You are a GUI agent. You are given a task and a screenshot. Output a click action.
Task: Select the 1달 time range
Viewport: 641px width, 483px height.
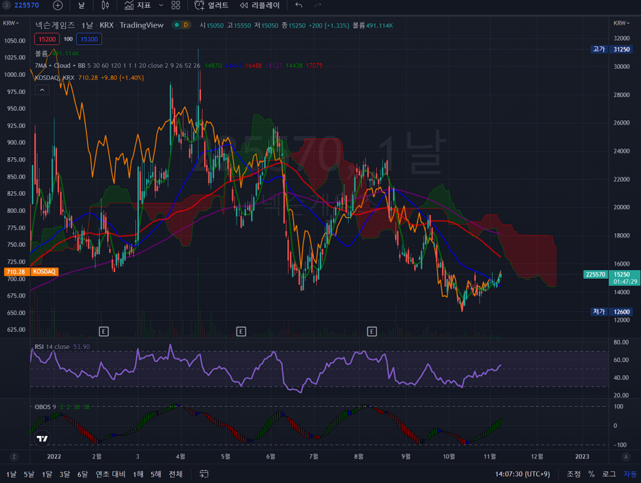(x=47, y=474)
